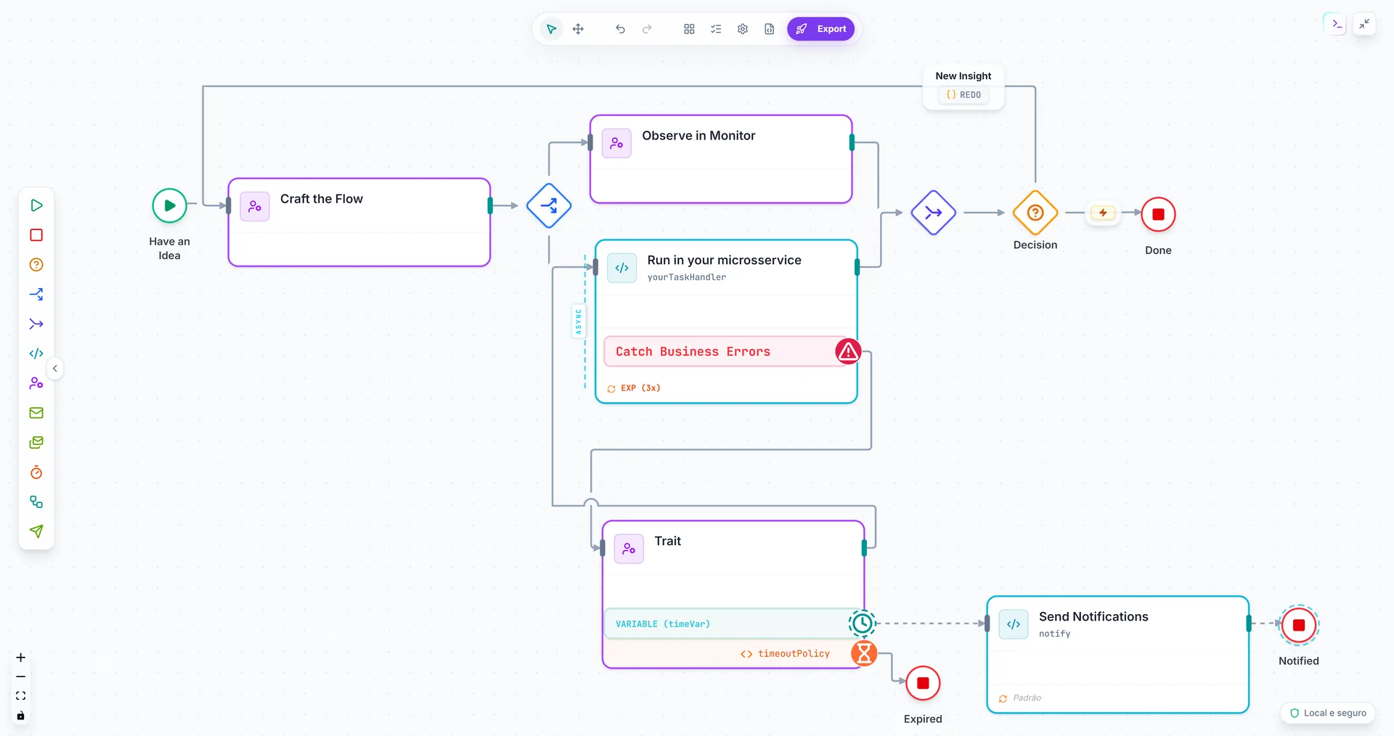The width and height of the screenshot is (1394, 736).
Task: Open the file code document icon
Action: (x=770, y=29)
